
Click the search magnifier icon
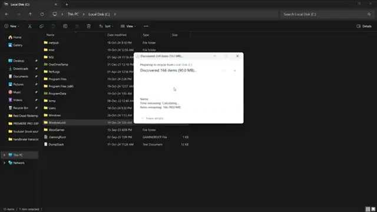pos(369,14)
